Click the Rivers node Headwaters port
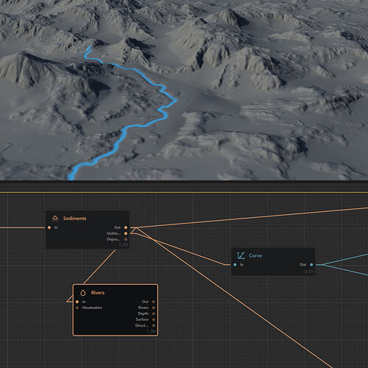Screen dimensions: 368x368 77,308
